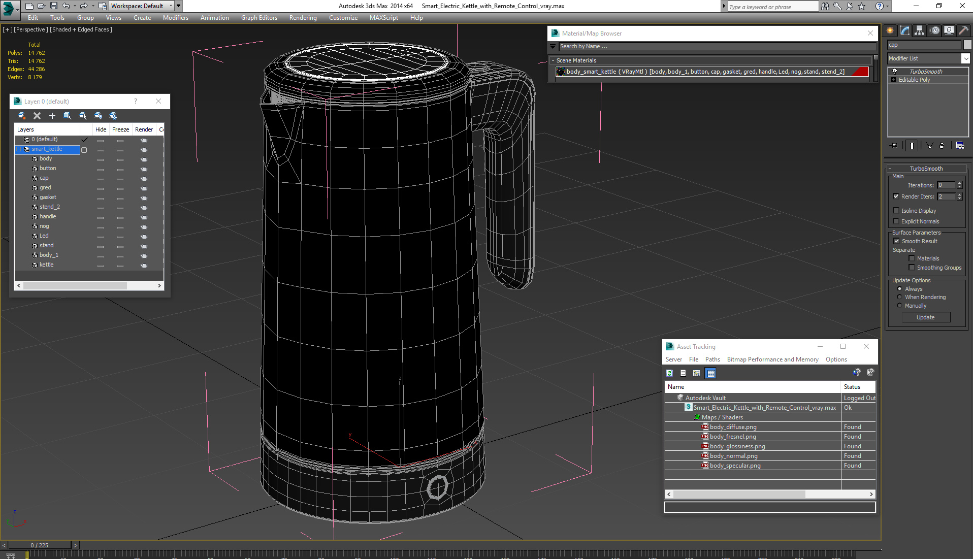Open the Rendering menu
973x559 pixels.
point(303,18)
